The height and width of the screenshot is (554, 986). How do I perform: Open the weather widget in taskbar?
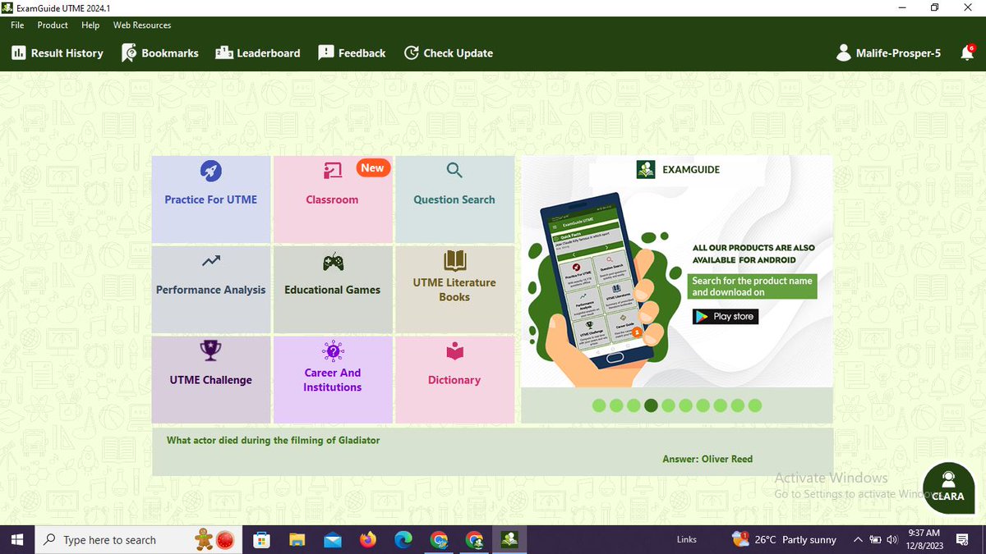784,540
